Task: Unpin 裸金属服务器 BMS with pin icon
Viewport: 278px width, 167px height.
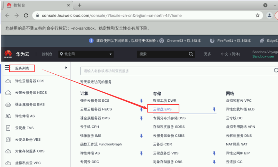Action: (141, 118)
